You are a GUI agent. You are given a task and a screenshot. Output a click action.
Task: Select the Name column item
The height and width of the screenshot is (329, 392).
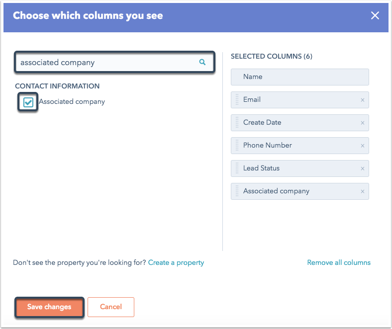pos(300,77)
